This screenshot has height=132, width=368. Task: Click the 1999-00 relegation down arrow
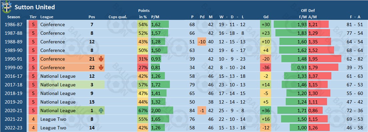[101, 68]
